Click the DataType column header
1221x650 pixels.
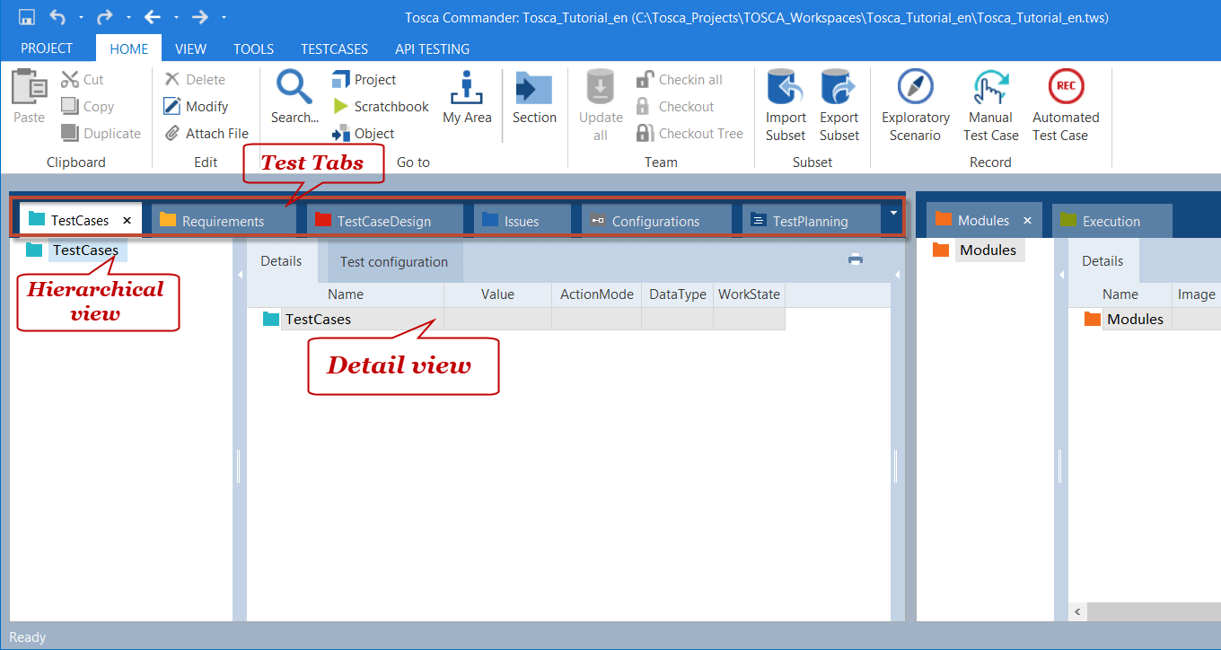pos(678,294)
